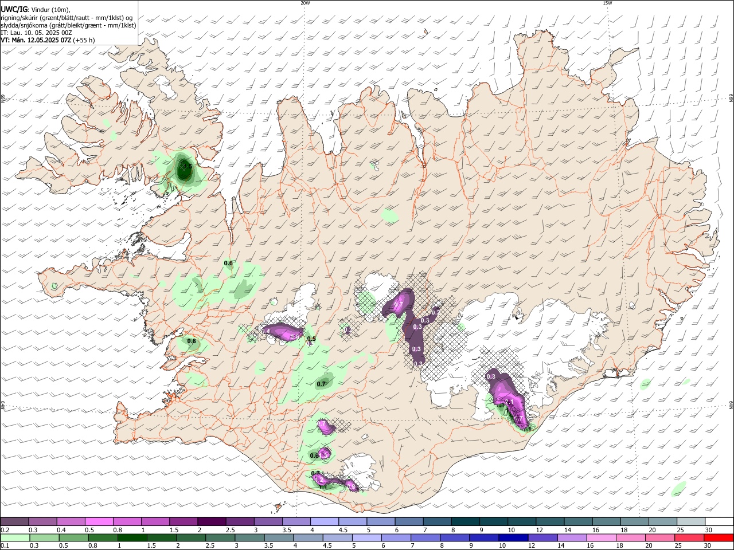Image resolution: width=734 pixels, height=550 pixels.
Task: Pick the medium green 0.5 swatch in the lower legend row
Action: (73, 537)
